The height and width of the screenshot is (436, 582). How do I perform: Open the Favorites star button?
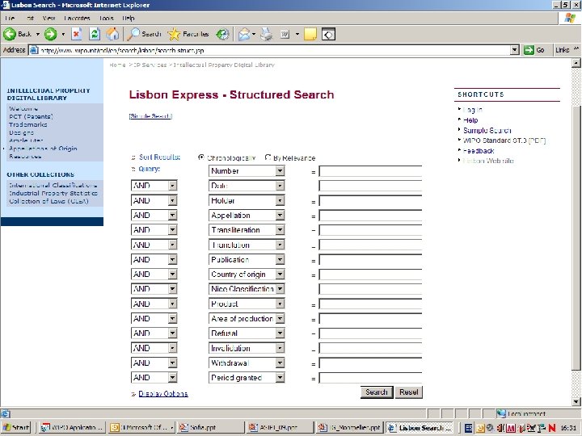[188, 34]
